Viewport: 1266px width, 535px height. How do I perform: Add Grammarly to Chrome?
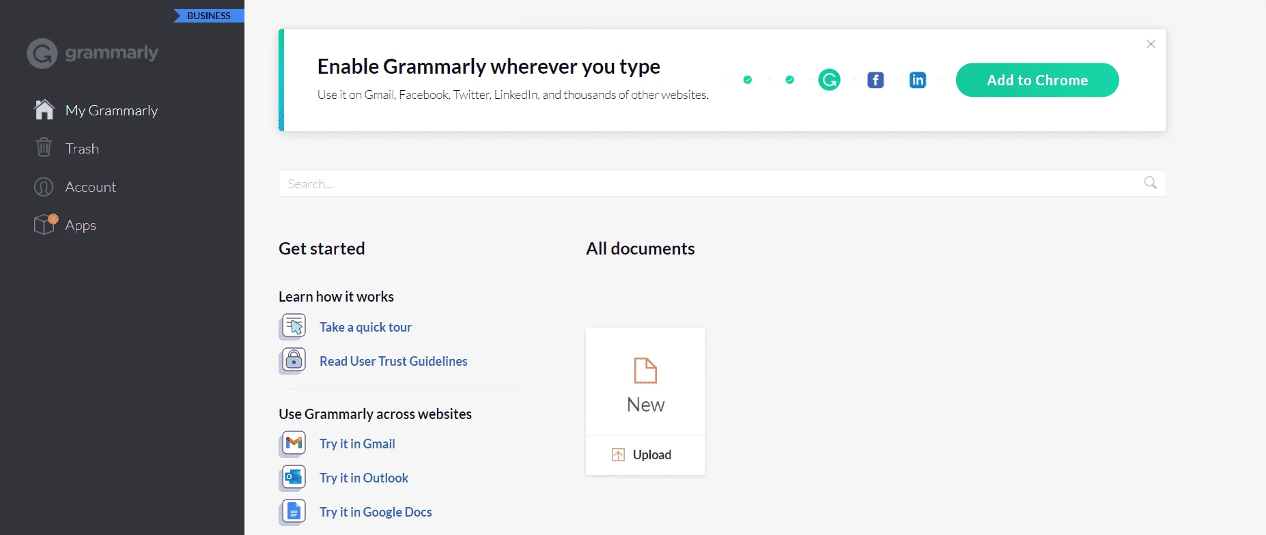tap(1037, 80)
